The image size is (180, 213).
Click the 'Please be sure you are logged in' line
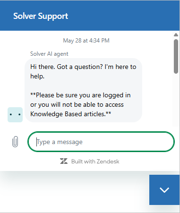coord(80,95)
